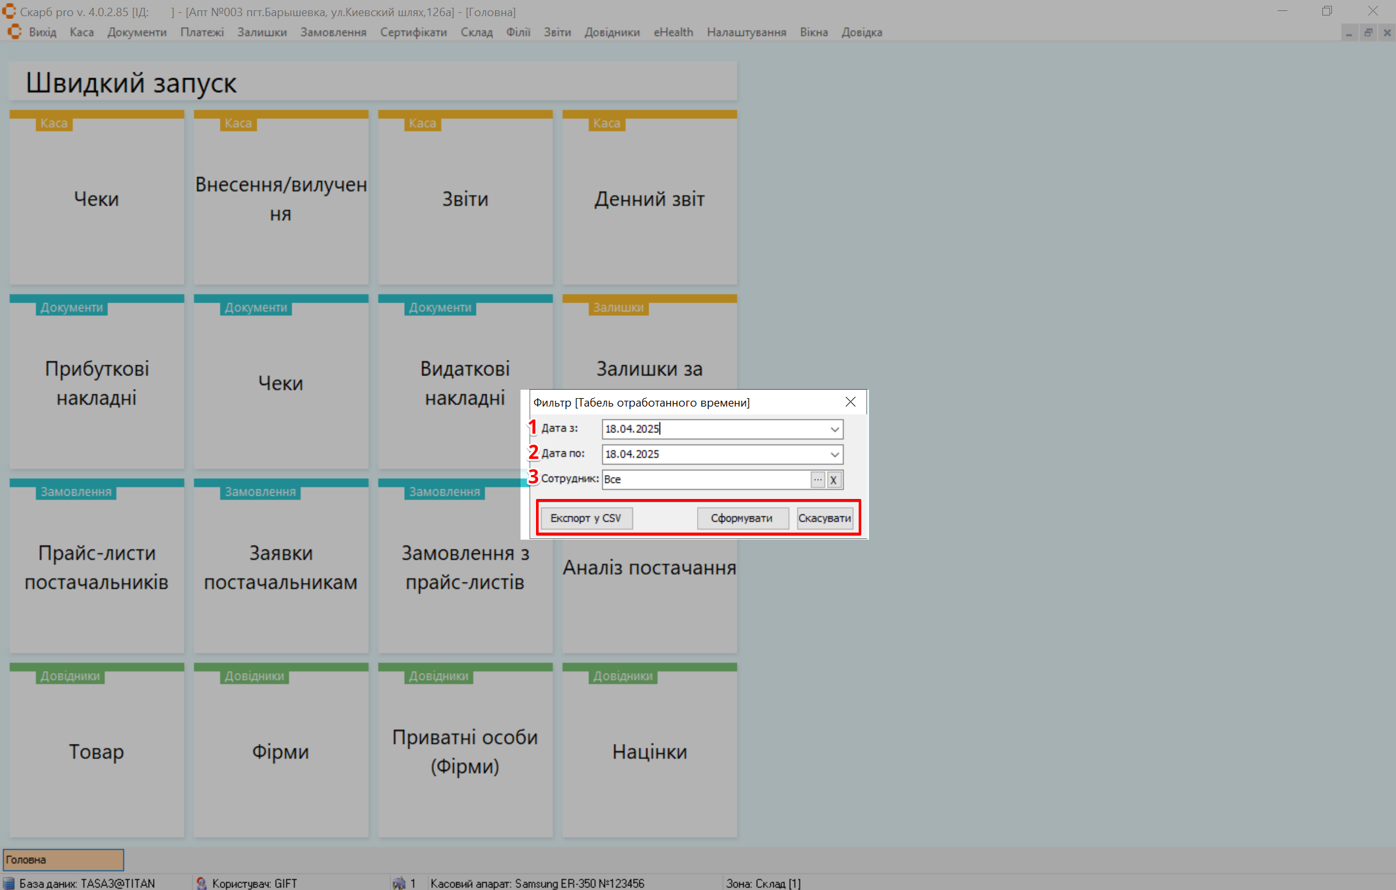This screenshot has width=1396, height=890.
Task: Open the Денний звіт tile
Action: point(649,199)
